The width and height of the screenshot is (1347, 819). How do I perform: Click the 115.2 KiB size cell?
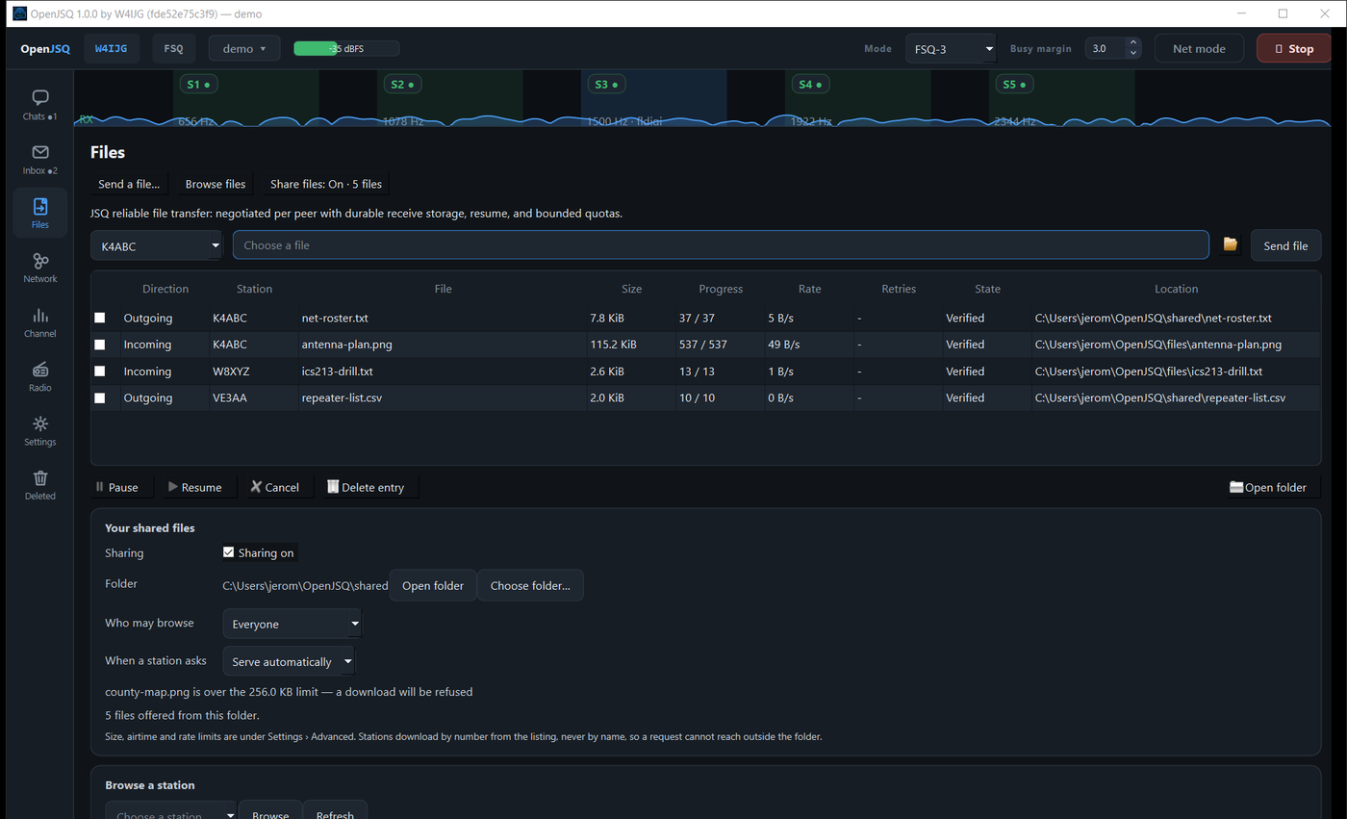coord(631,345)
